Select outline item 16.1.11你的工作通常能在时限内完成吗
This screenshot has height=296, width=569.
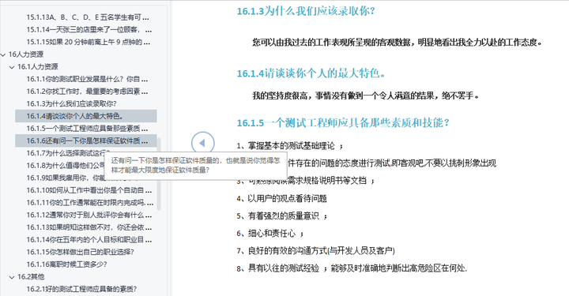coord(89,203)
